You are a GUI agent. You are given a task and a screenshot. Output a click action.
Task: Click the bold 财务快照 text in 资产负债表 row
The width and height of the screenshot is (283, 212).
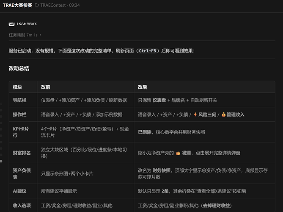coord(161,170)
